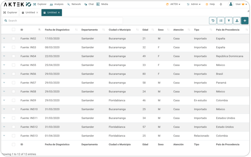Click the Brasil cell
The image size is (251, 157).
[x=219, y=74]
